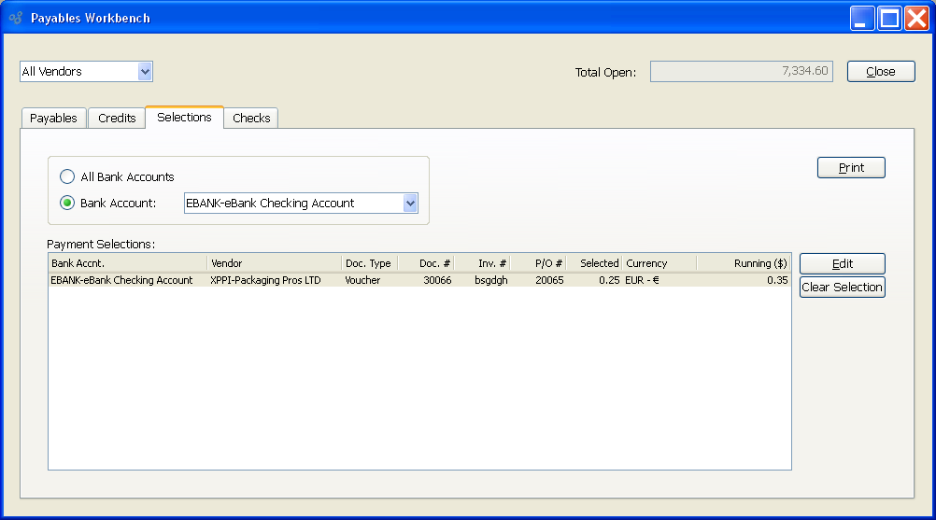This screenshot has width=936, height=520.
Task: Click the Total Open amount field
Action: coord(742,72)
